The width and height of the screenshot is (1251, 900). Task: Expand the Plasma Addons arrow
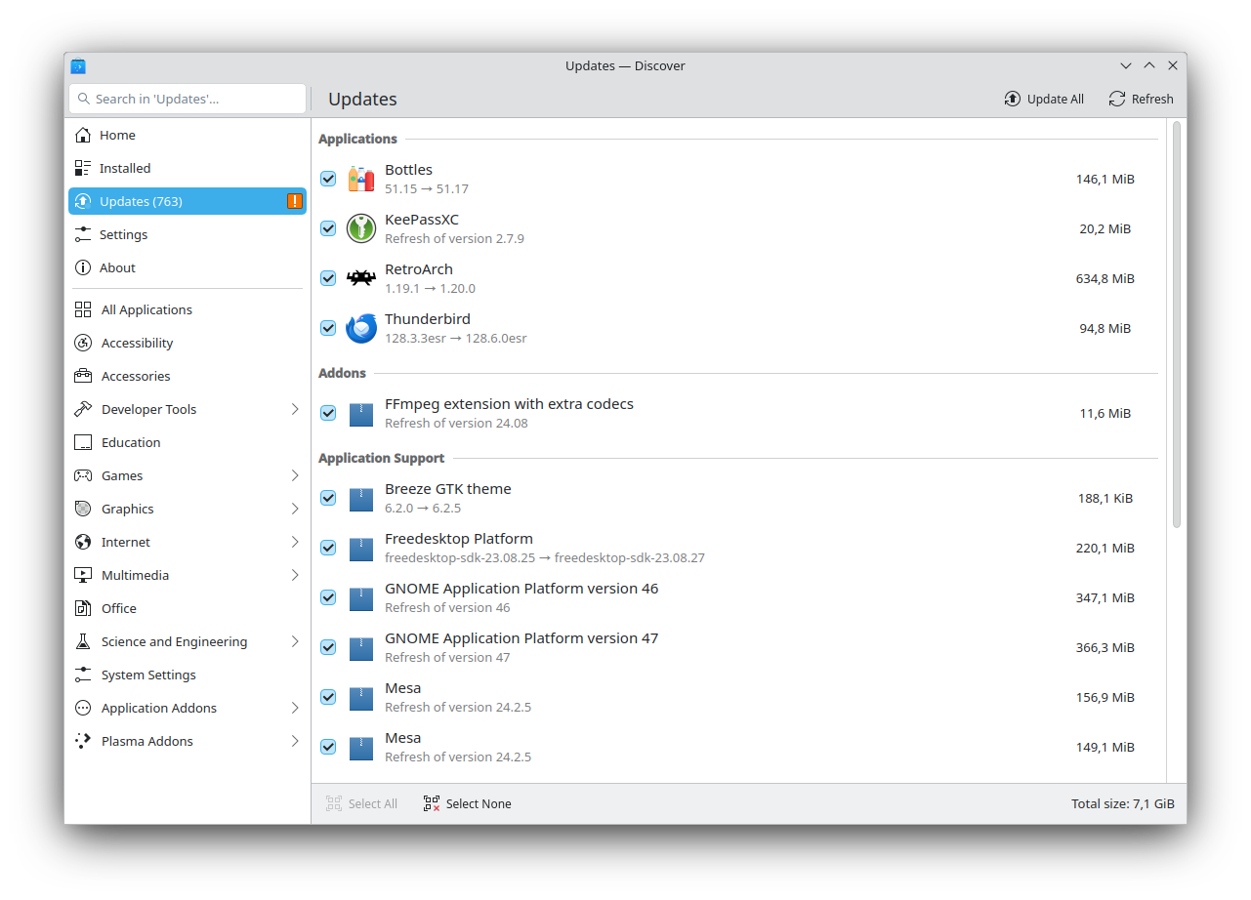[295, 741]
